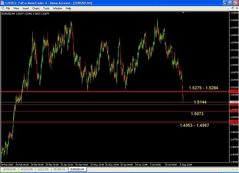Switch to the SILVER,H1 chart tab

(59, 169)
